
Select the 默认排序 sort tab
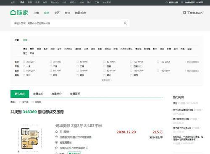pos(20,94)
